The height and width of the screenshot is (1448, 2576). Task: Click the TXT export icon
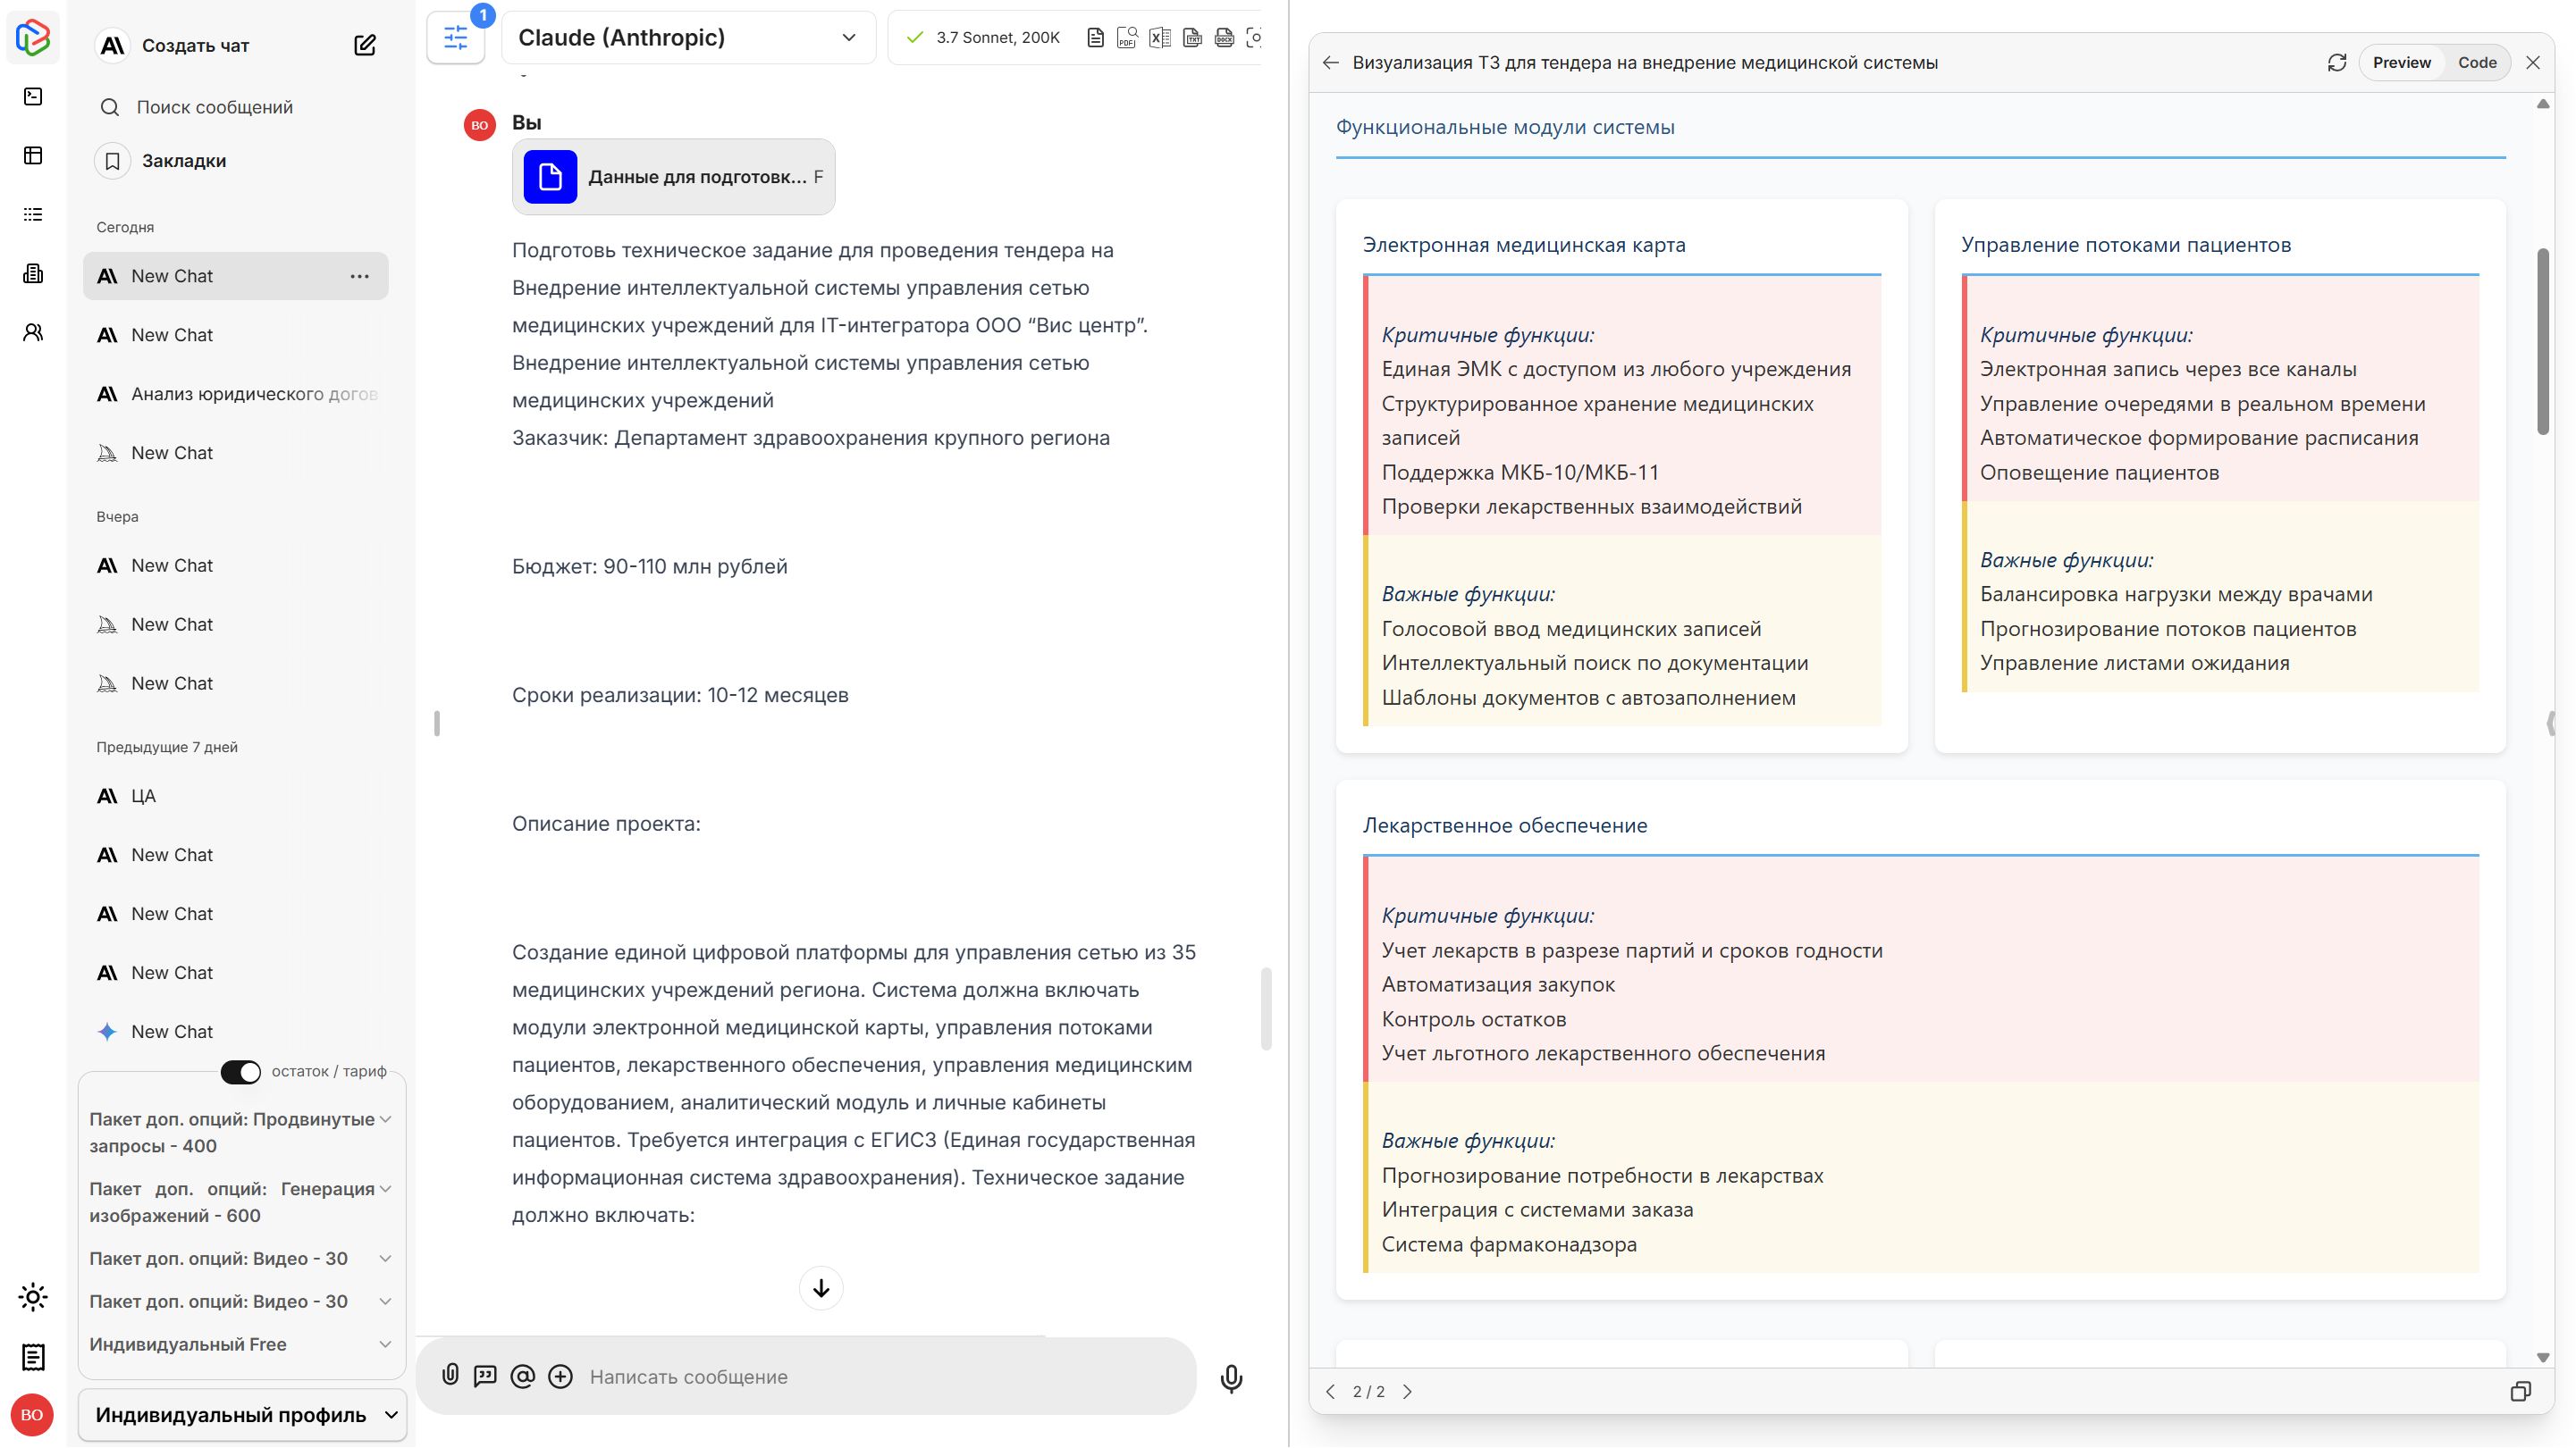(1191, 38)
